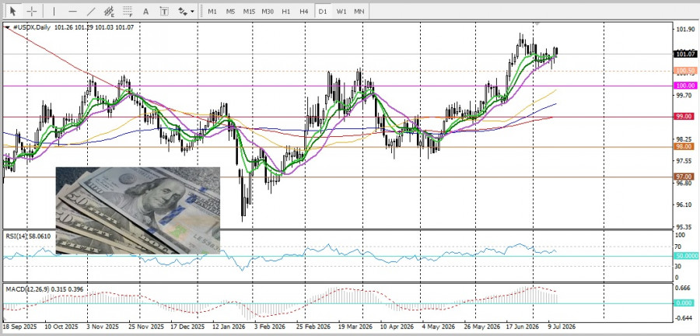
Task: Choose the vertical line drawing tool
Action: (54, 11)
